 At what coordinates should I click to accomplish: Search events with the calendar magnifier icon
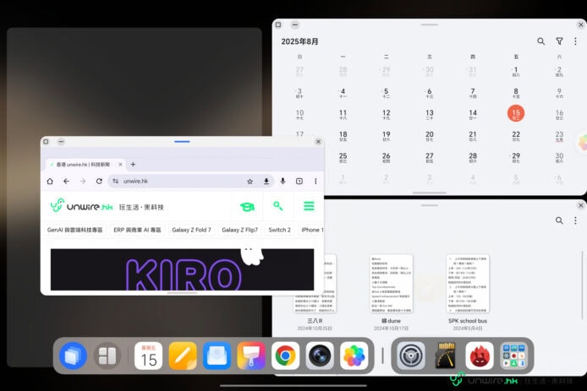[x=541, y=41]
